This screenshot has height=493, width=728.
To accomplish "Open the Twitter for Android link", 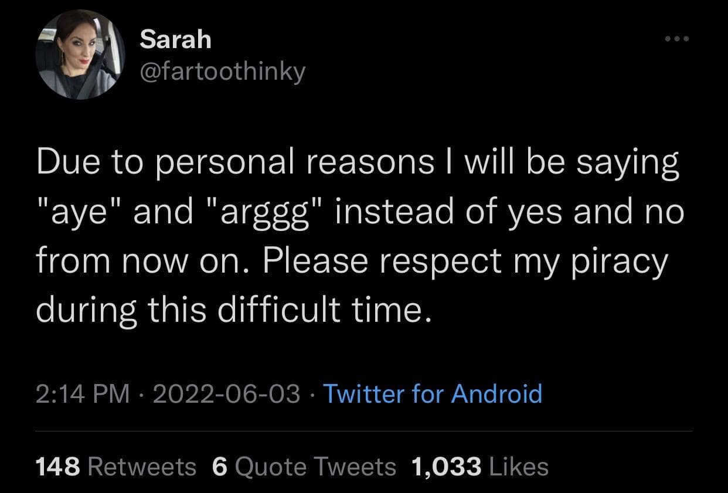I will [433, 393].
